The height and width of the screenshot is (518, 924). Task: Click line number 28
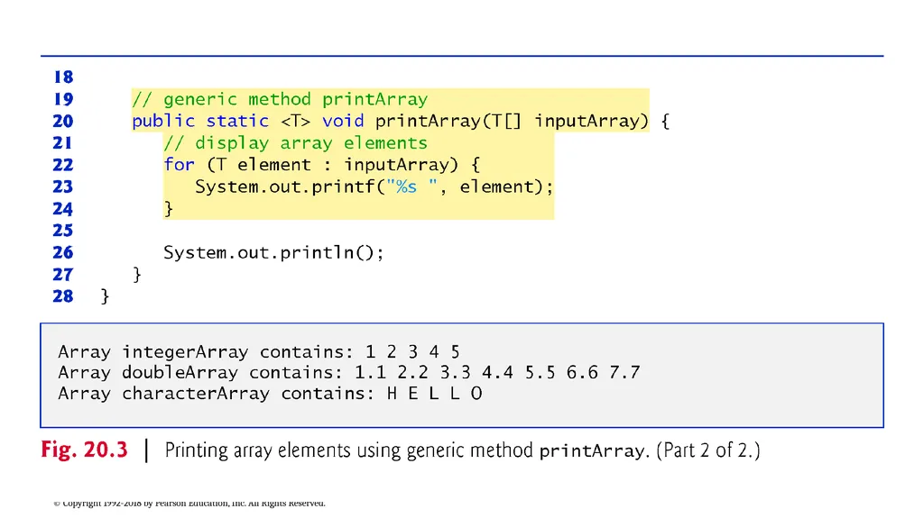63,296
